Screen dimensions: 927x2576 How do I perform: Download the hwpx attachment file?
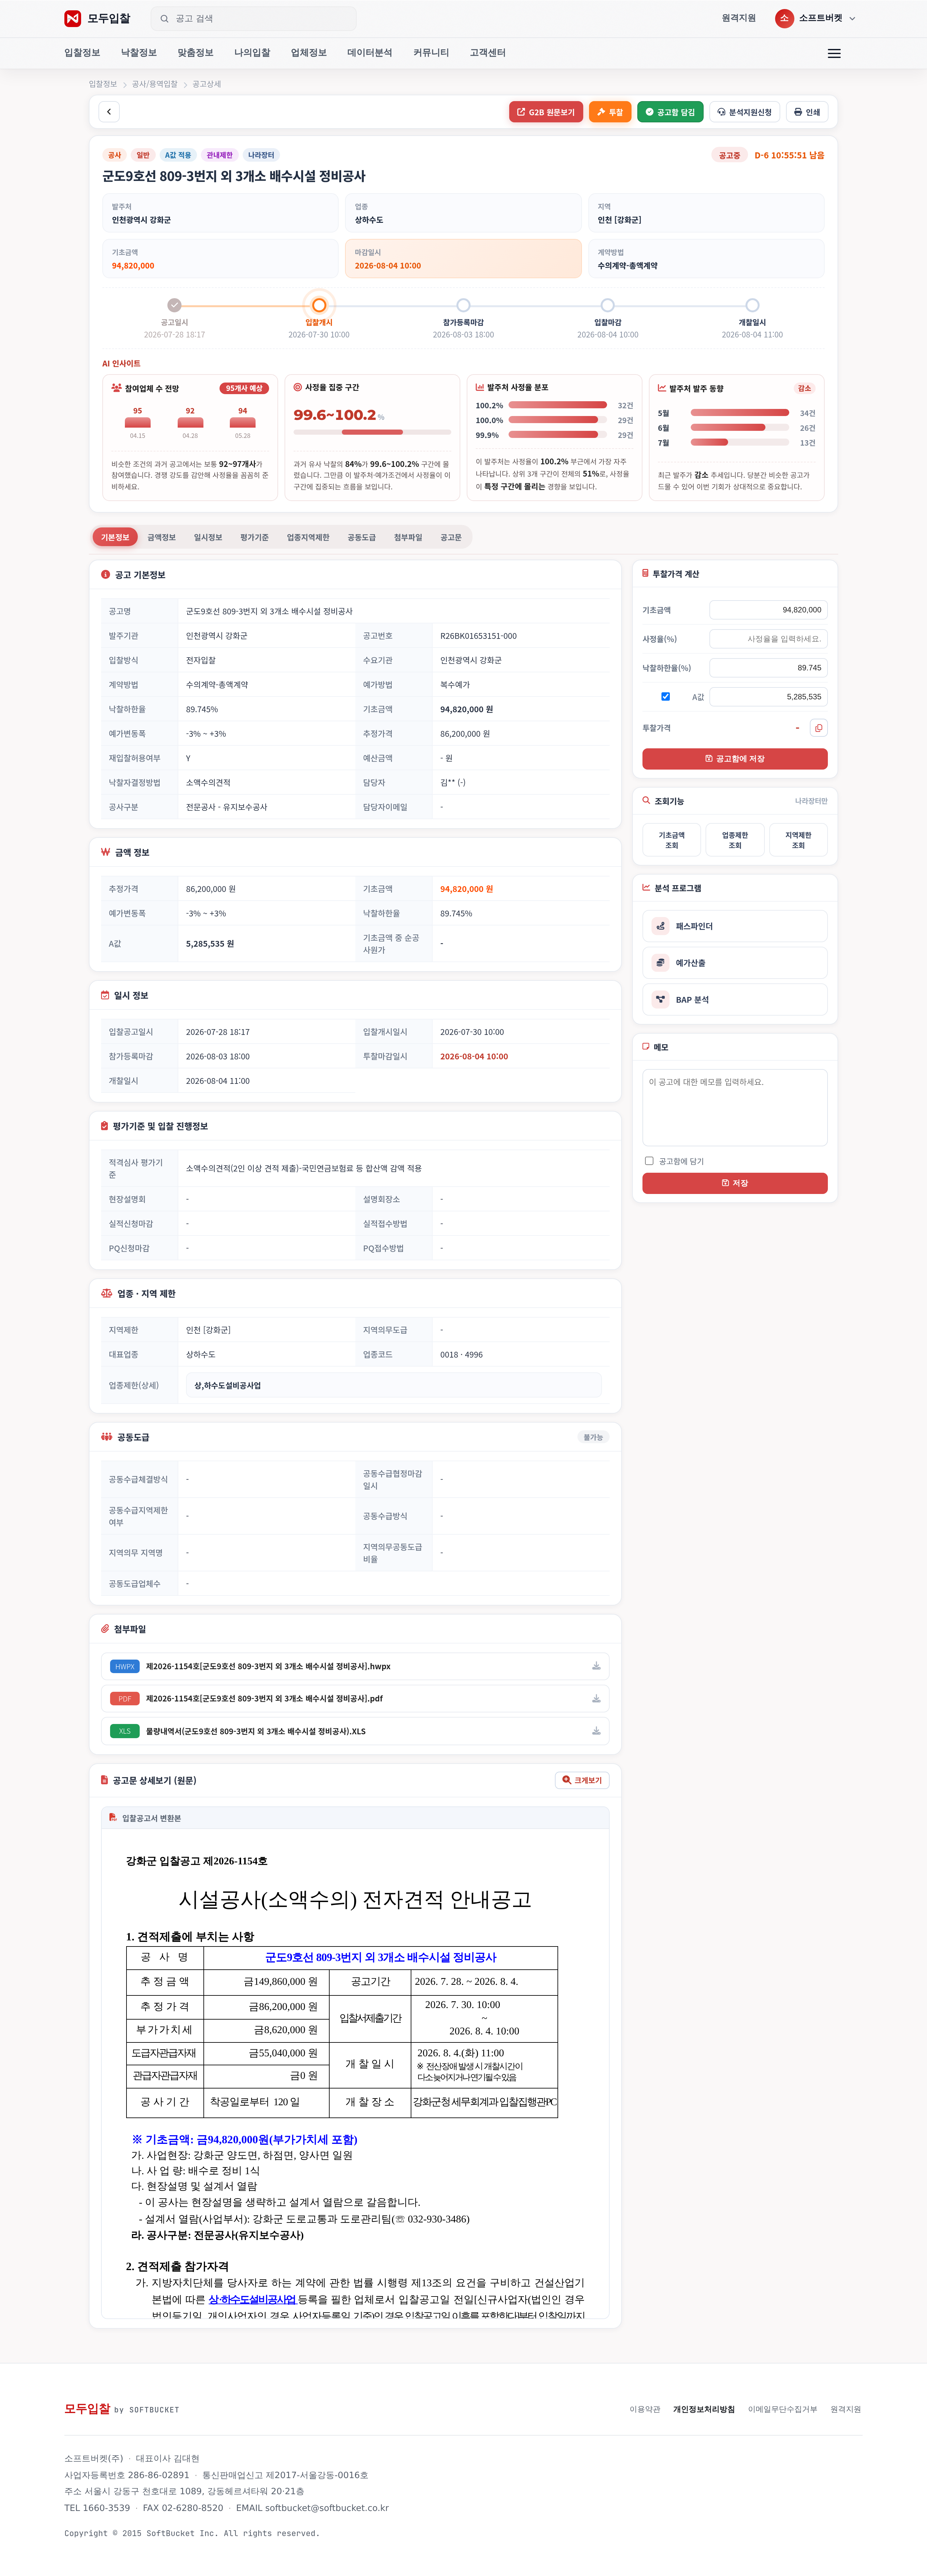point(596,1666)
